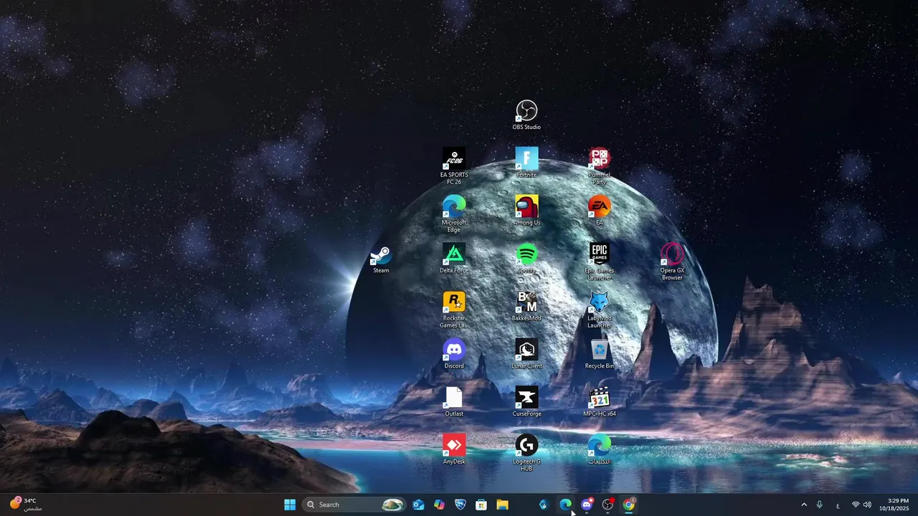
Task: Select the OBS Studio desktop shortcut
Action: tap(526, 115)
